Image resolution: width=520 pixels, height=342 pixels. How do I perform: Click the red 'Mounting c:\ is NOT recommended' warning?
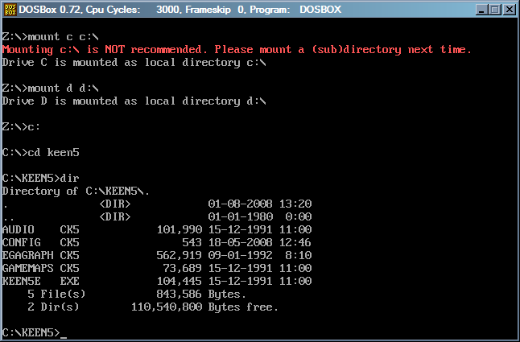point(237,50)
